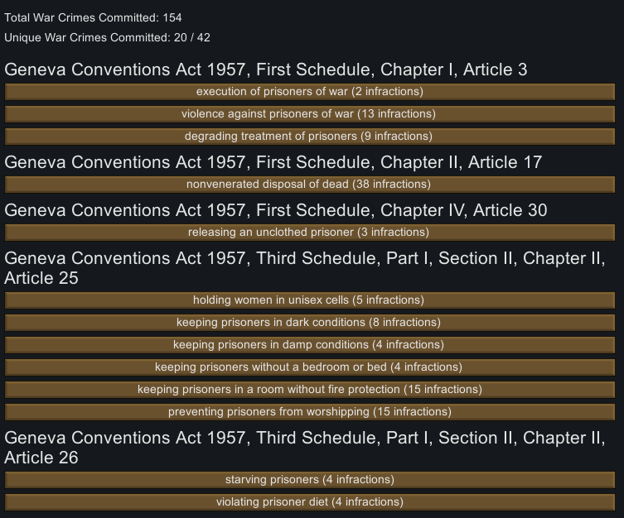Click the Unique War Crimes Committed counter
624x518 pixels.
coord(107,38)
